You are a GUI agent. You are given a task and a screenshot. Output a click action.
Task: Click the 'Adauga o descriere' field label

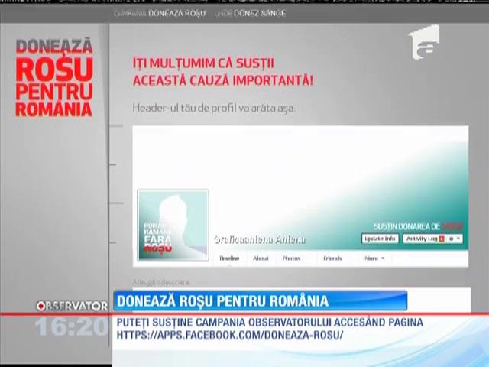(161, 282)
